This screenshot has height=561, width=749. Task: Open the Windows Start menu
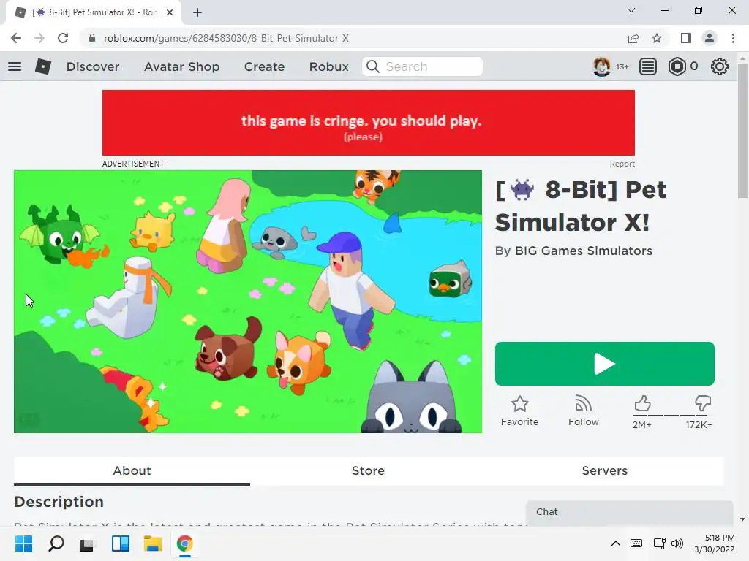coord(23,543)
